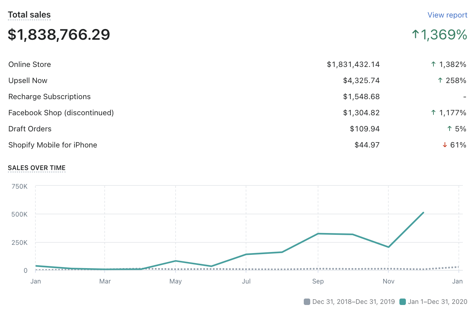Click the up arrow next to 5%
Viewport: 475px width, 315px height.
(x=450, y=129)
